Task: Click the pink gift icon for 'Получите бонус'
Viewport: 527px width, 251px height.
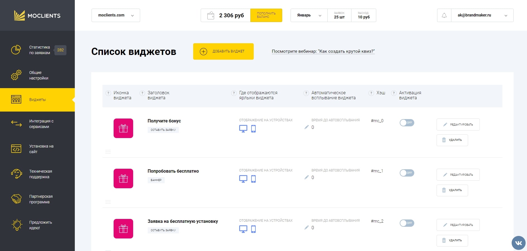Action: click(123, 128)
